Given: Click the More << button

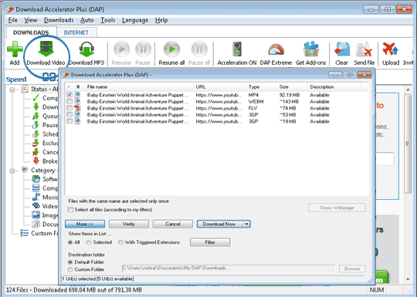Looking at the screenshot, I should [x=85, y=224].
